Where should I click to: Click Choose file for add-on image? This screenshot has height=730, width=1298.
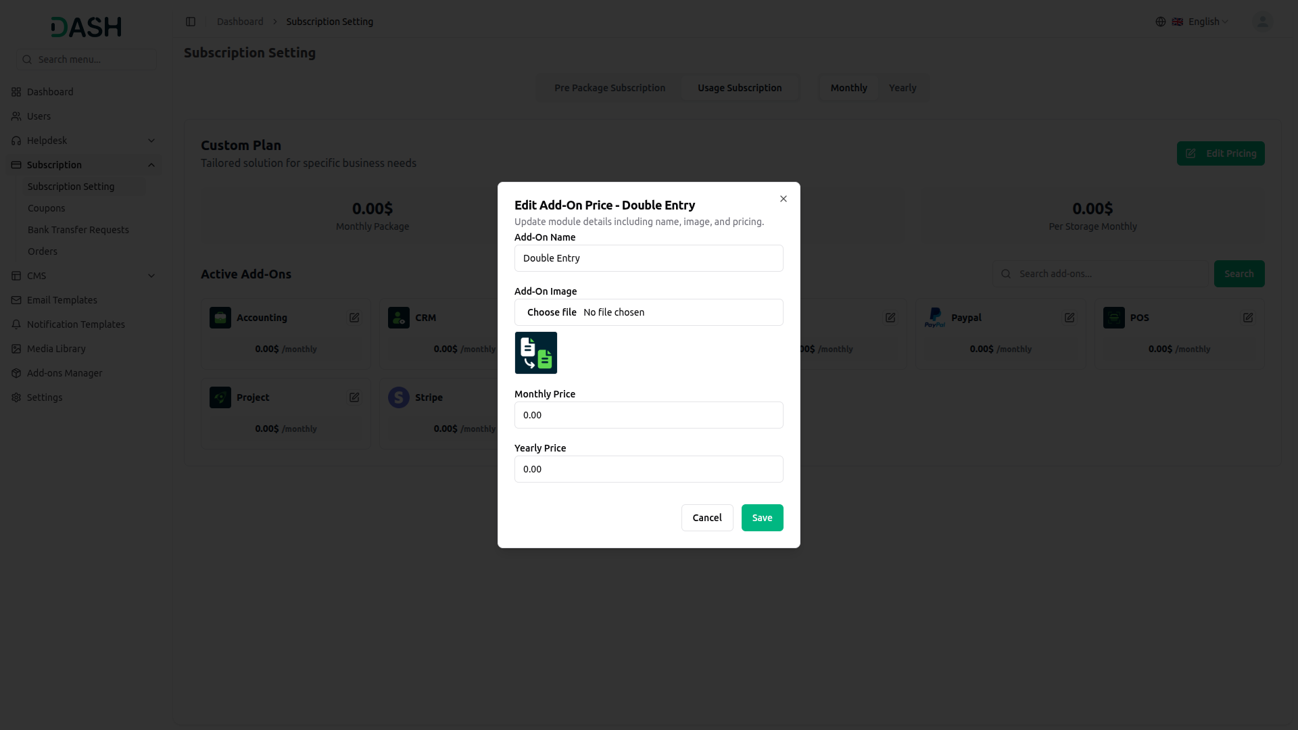pyautogui.click(x=552, y=312)
